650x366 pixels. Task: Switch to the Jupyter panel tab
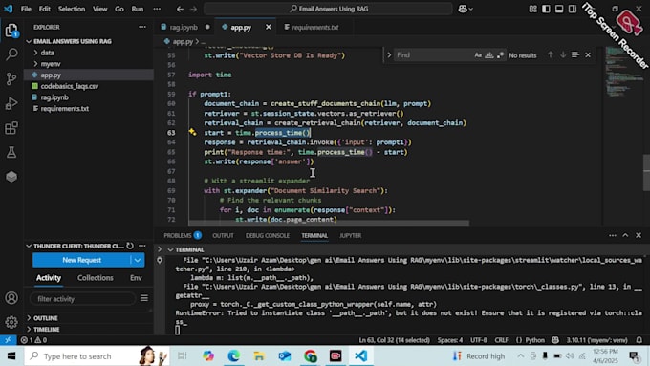[x=350, y=235]
